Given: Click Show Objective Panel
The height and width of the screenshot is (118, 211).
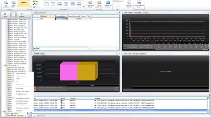Looking at the screenshot, I should [x=139, y=4].
